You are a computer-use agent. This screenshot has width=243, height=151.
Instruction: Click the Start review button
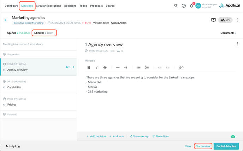(203, 146)
